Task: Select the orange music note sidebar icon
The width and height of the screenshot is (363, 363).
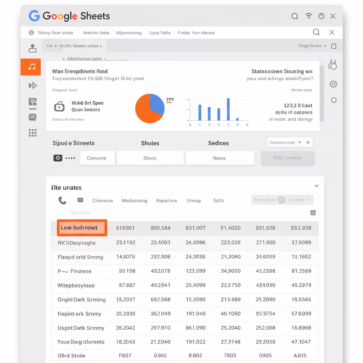Action: click(31, 67)
